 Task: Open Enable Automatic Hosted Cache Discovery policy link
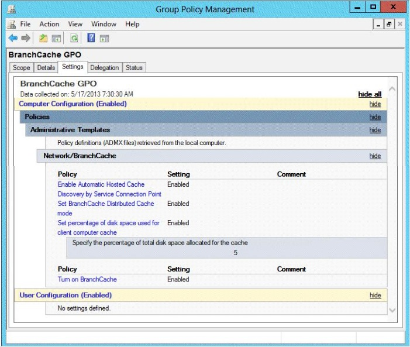pos(109,189)
